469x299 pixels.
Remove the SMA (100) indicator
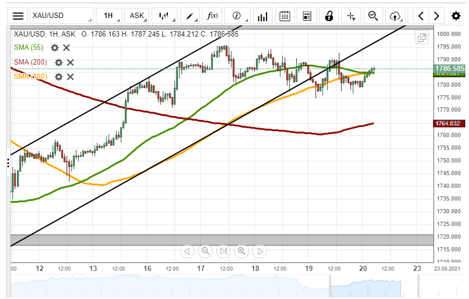[x=70, y=77]
